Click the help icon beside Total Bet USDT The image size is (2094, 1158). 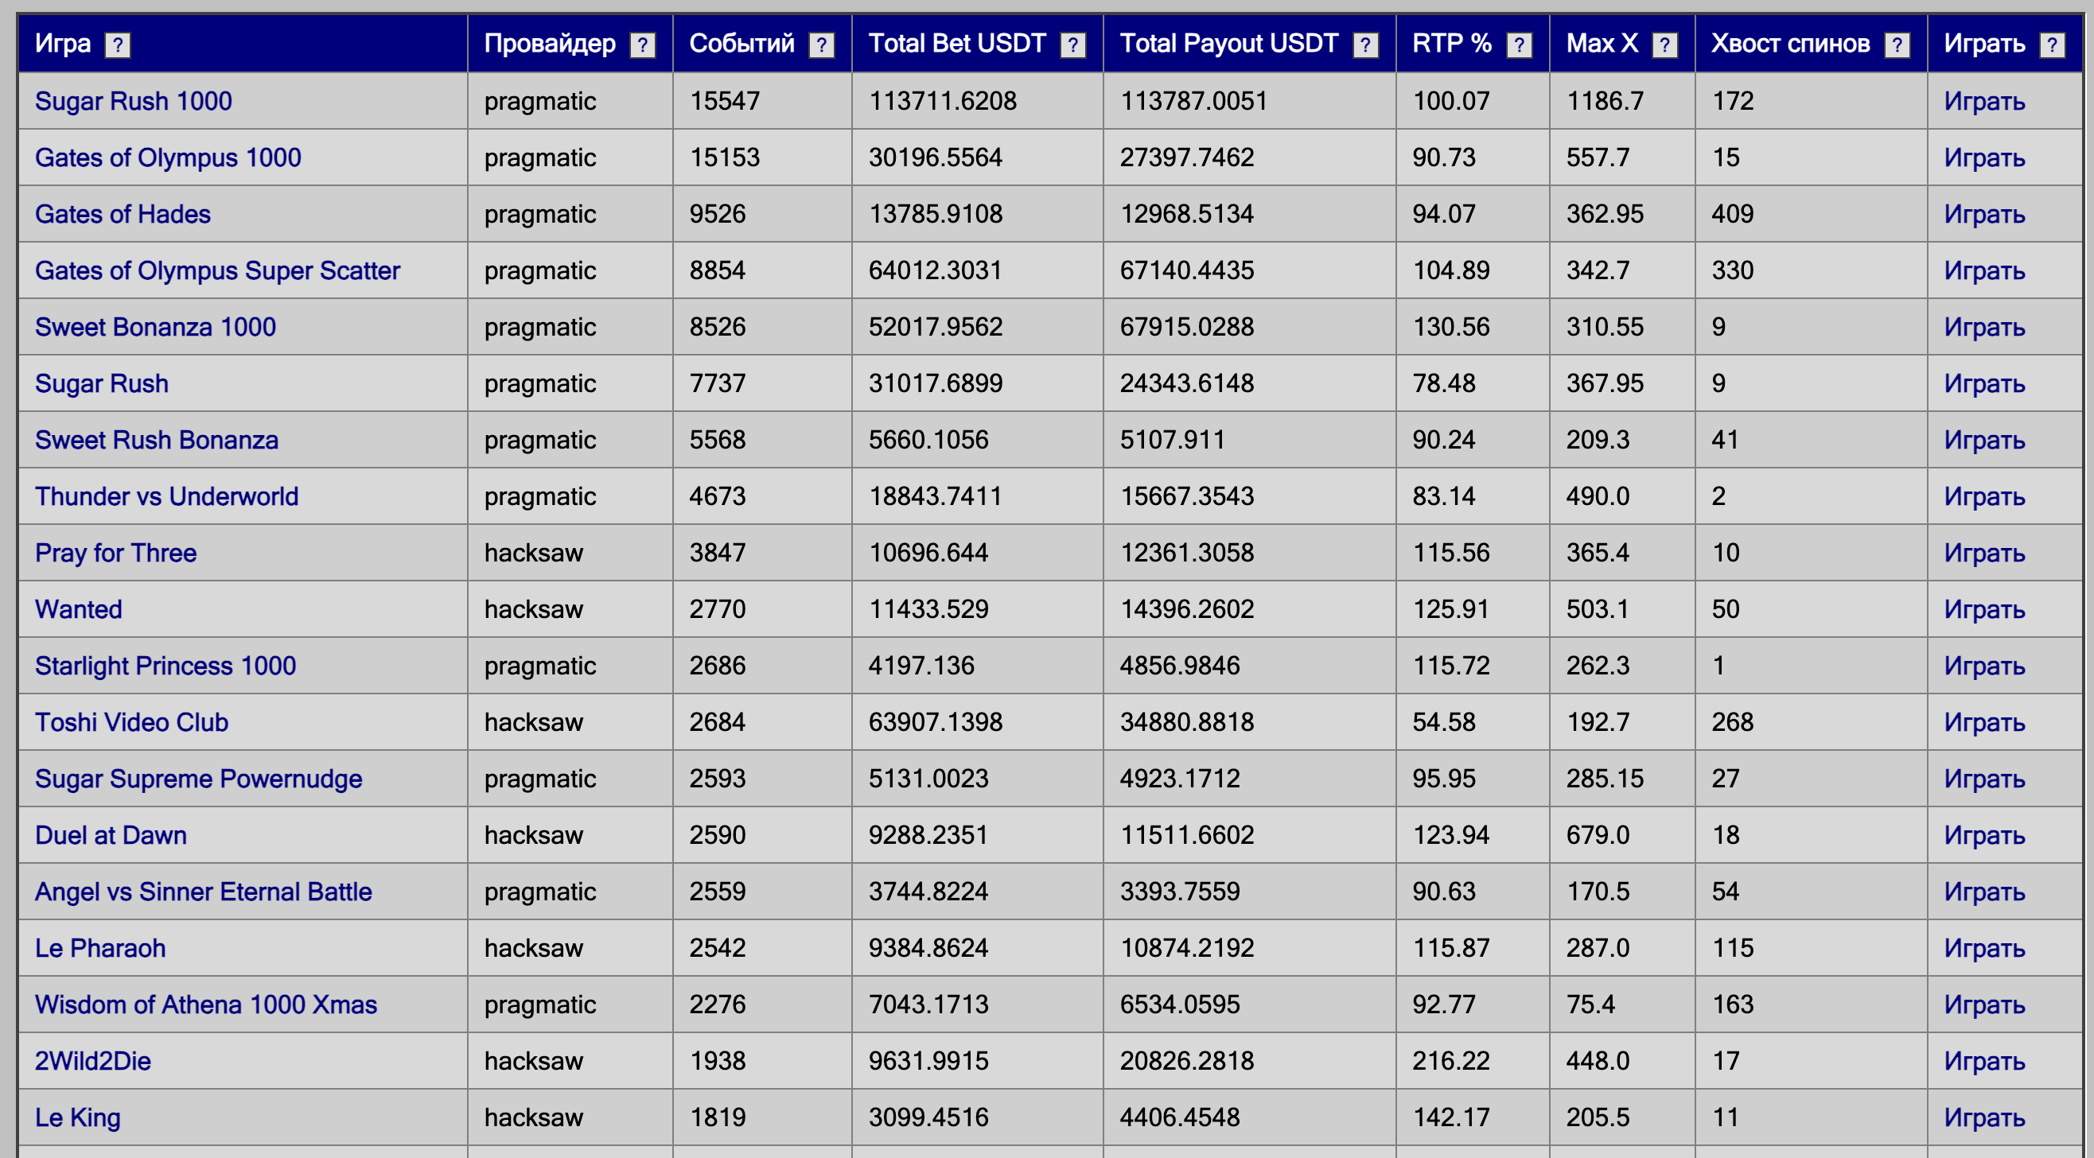[1072, 45]
